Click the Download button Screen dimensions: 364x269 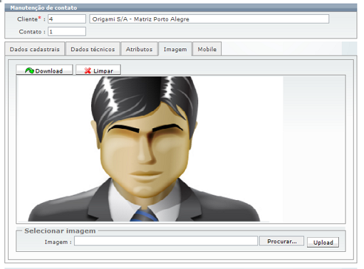pos(44,70)
